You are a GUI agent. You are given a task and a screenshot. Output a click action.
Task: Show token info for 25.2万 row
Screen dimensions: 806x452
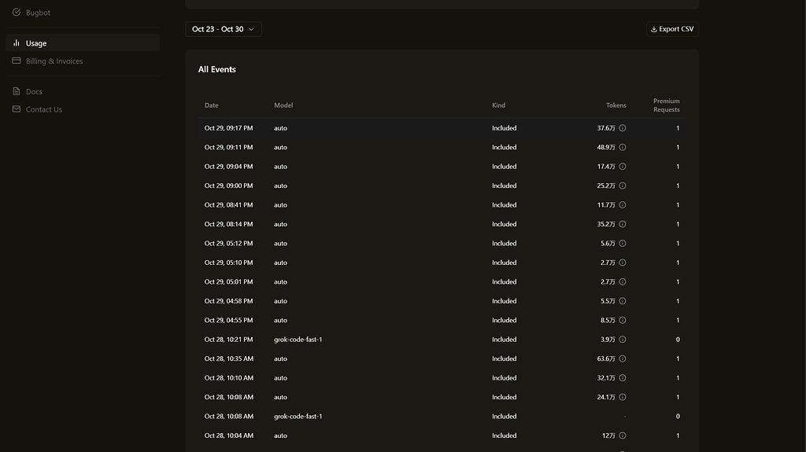(622, 186)
